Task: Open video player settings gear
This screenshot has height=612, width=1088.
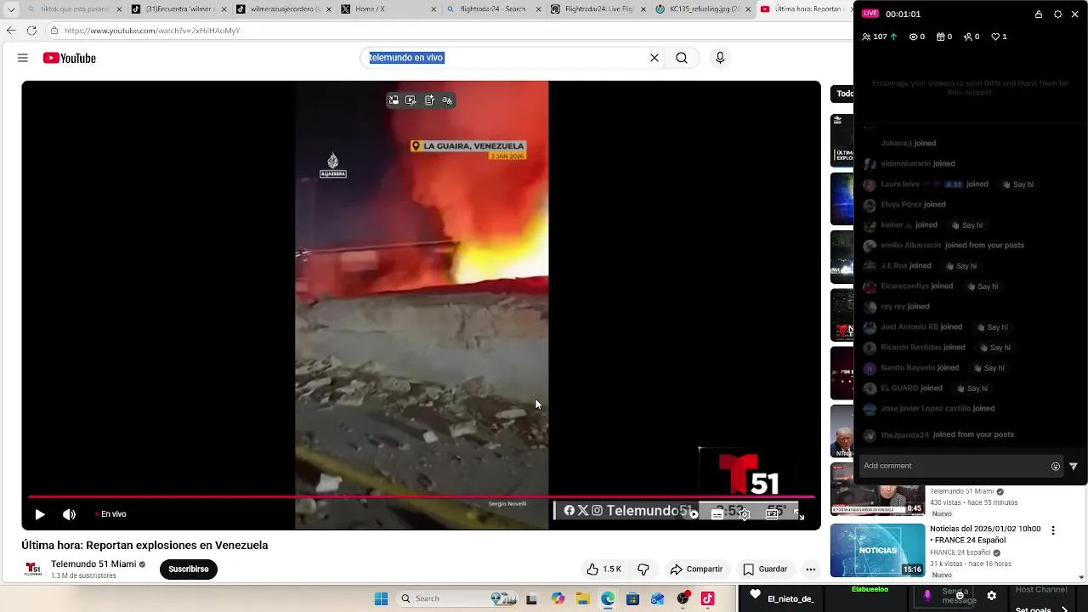Action: point(745,514)
